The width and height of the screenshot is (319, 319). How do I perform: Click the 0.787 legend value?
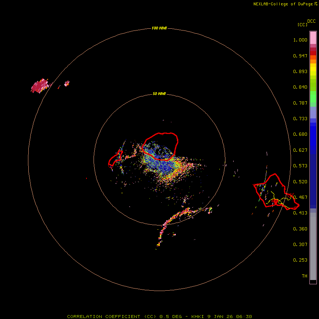(300, 103)
